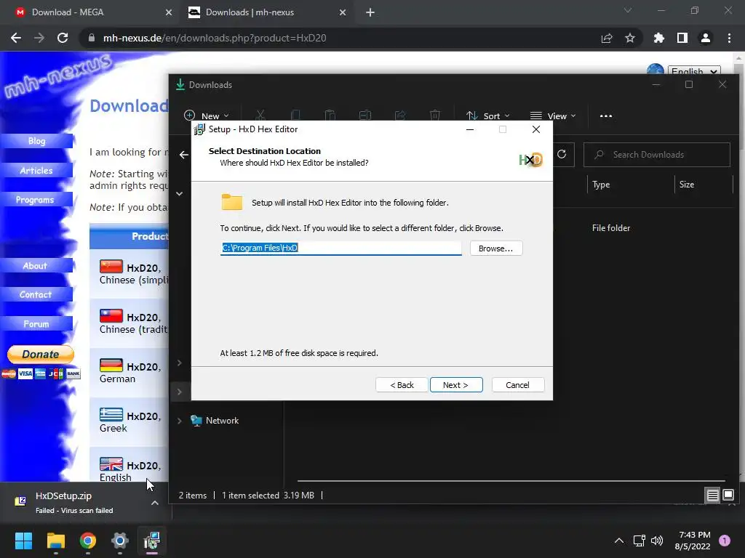Click Browse to choose a different folder
The width and height of the screenshot is (745, 558).
(x=496, y=248)
